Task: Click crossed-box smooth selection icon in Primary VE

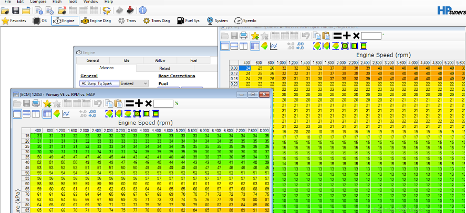Action: 137,114
